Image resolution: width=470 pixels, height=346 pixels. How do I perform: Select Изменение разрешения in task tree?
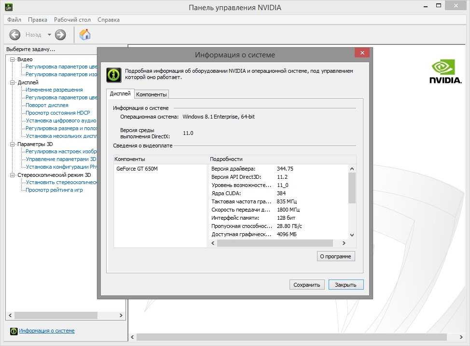[54, 90]
